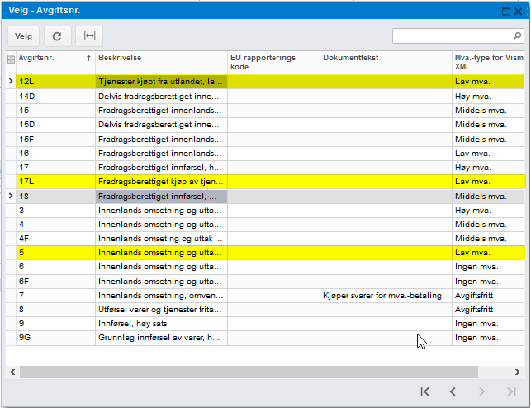Click the refresh icon in toolbar

pyautogui.click(x=57, y=36)
